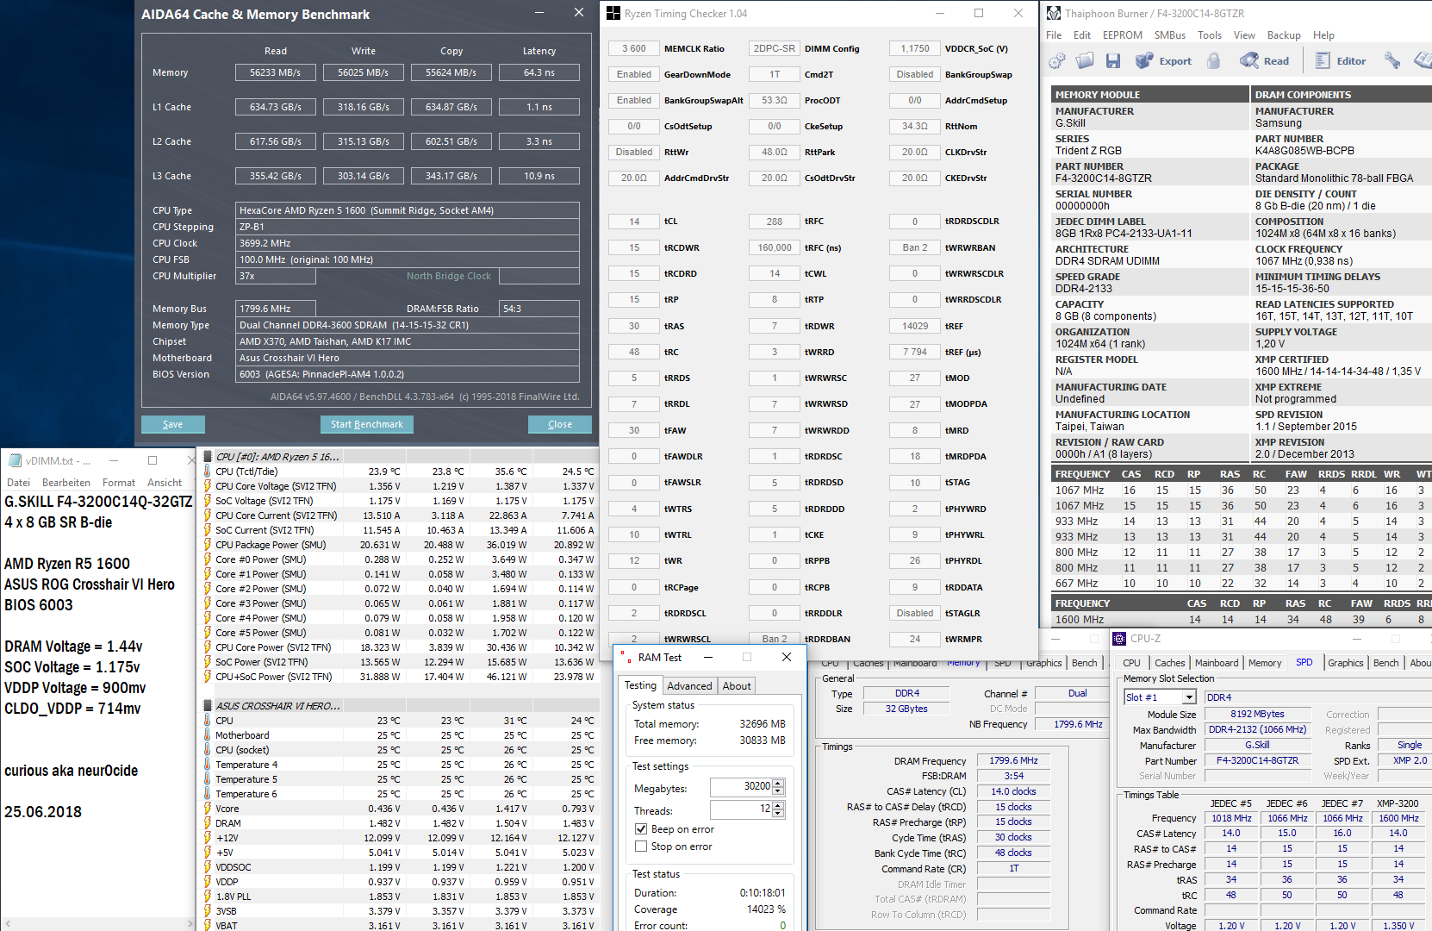Click the MEMCLK Ratio value '3 600'
The image size is (1432, 931).
[634, 49]
